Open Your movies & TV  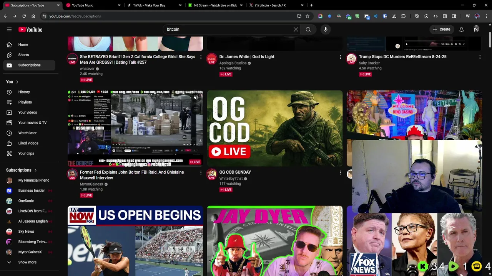point(29,123)
